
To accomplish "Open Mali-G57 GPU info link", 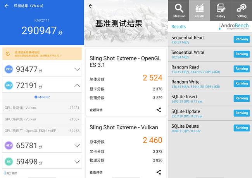I will (x=42, y=97).
